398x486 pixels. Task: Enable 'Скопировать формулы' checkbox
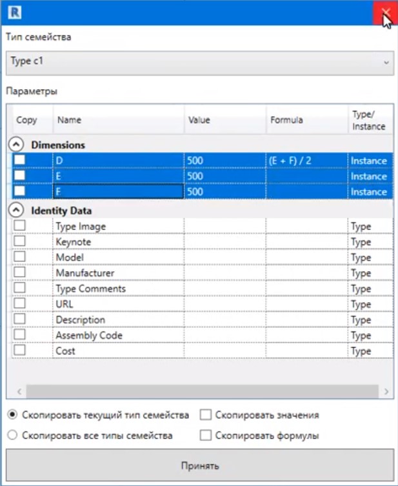[206, 435]
